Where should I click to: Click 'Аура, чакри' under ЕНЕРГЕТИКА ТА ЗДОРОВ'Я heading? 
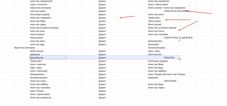click(x=154, y=51)
